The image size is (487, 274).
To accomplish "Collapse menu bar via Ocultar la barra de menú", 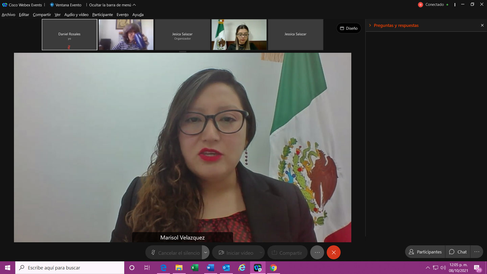I will coord(112,5).
